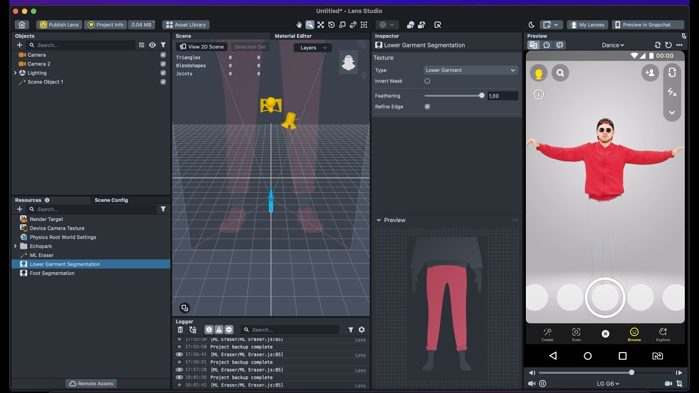Toggle error messages in Logger
Screen dimensions: 699x393
tap(229, 330)
